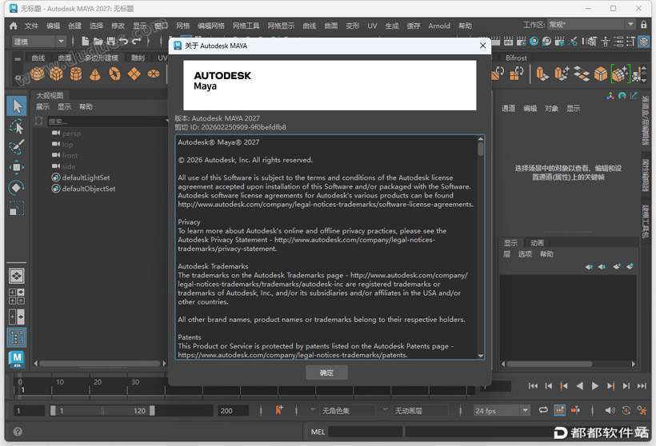Click the IPR render icon
Viewport: 656px width, 446px height.
(508, 42)
